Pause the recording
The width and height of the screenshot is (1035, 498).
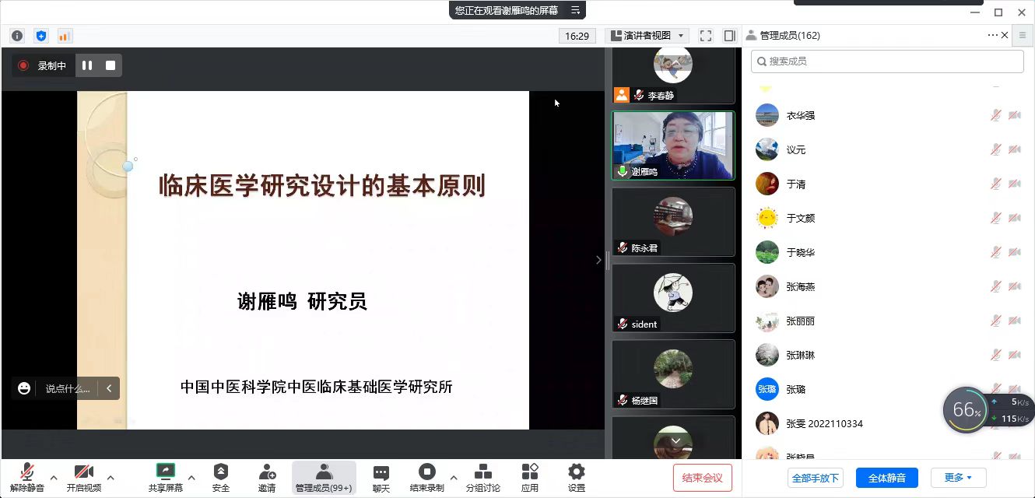(x=87, y=65)
